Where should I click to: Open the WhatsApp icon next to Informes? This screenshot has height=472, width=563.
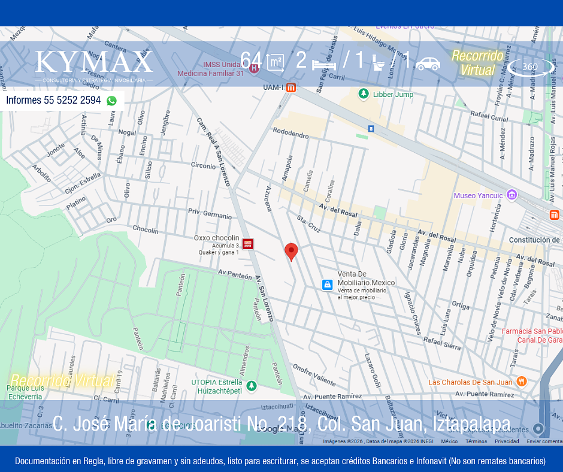(111, 101)
